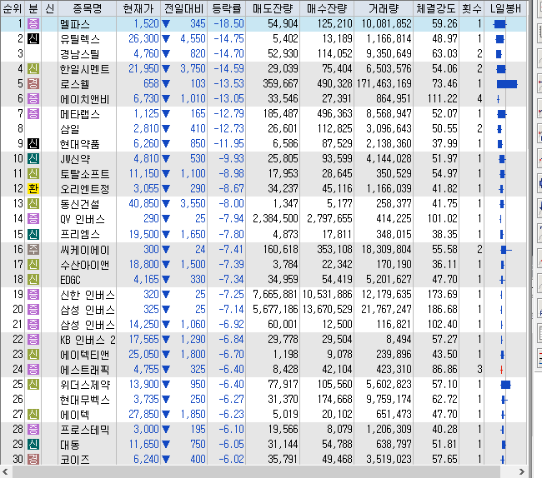Sort by the 순위 column header
This screenshot has height=478, width=542.
coord(13,8)
